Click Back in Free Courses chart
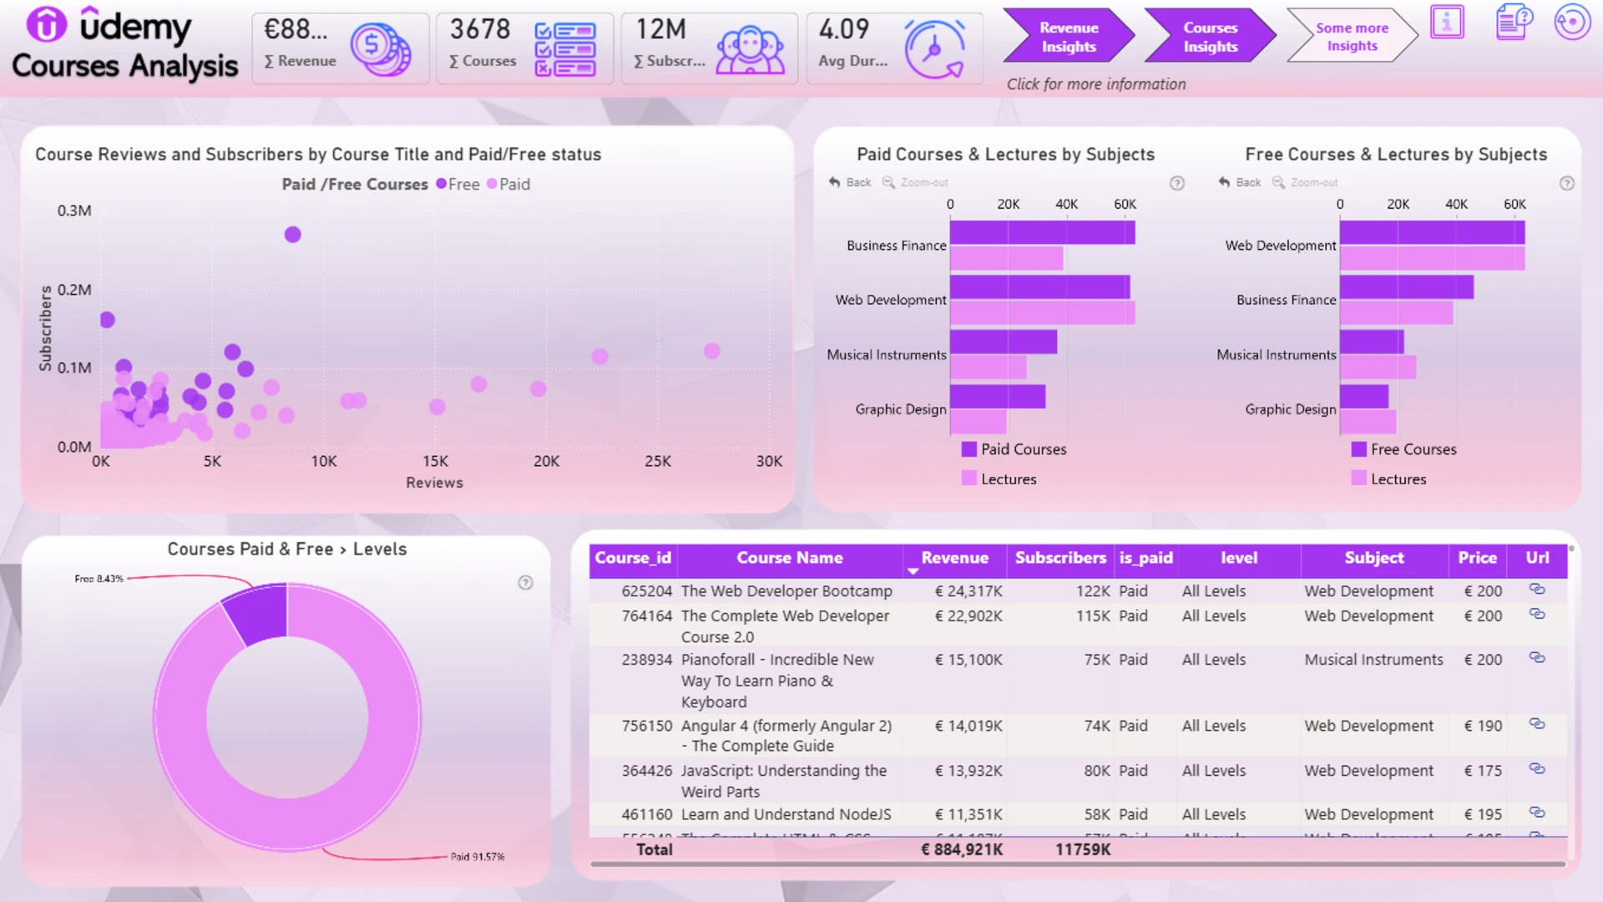 coord(1240,182)
